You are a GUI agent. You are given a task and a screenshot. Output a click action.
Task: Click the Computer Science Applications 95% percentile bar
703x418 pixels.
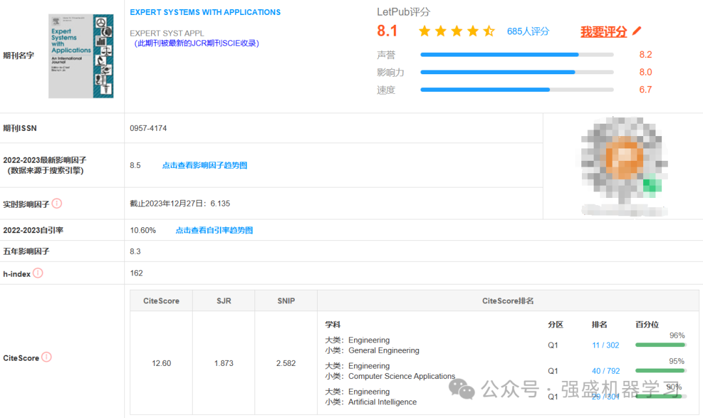pyautogui.click(x=661, y=370)
